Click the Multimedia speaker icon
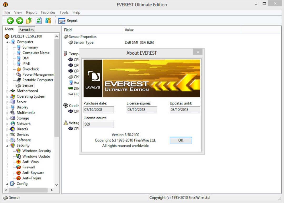 tap(13, 113)
